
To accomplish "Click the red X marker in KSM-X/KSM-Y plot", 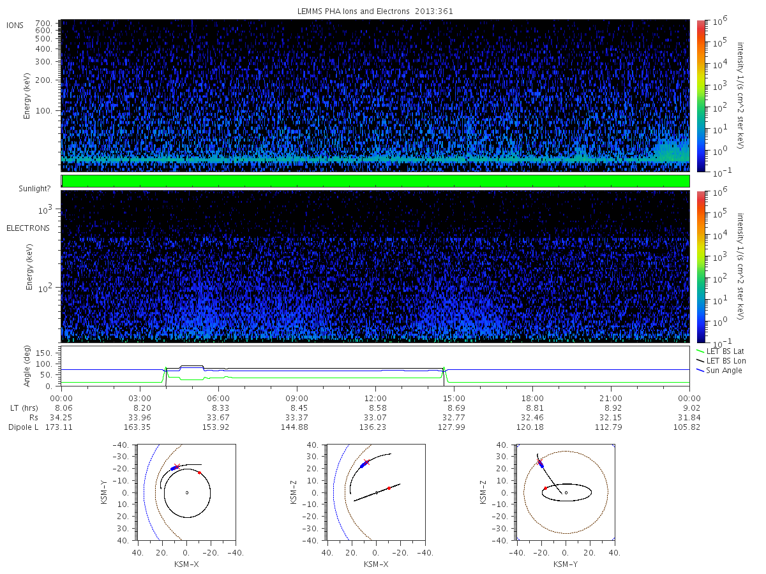I will 177,466.
